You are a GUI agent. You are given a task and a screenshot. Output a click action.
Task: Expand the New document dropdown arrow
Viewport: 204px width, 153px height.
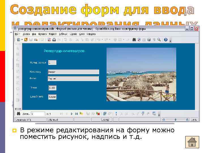tap(22, 40)
